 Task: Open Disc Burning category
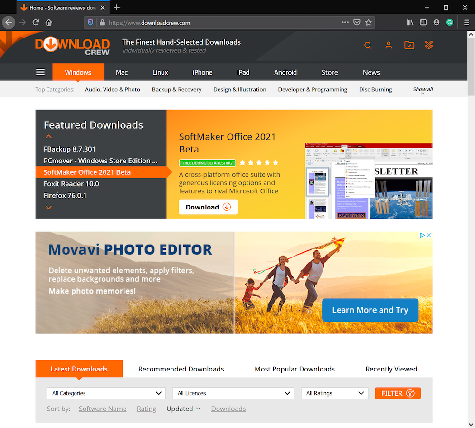(375, 89)
